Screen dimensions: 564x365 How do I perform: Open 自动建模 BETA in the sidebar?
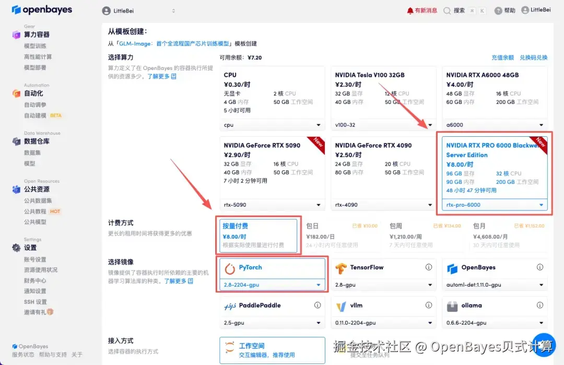click(42, 115)
